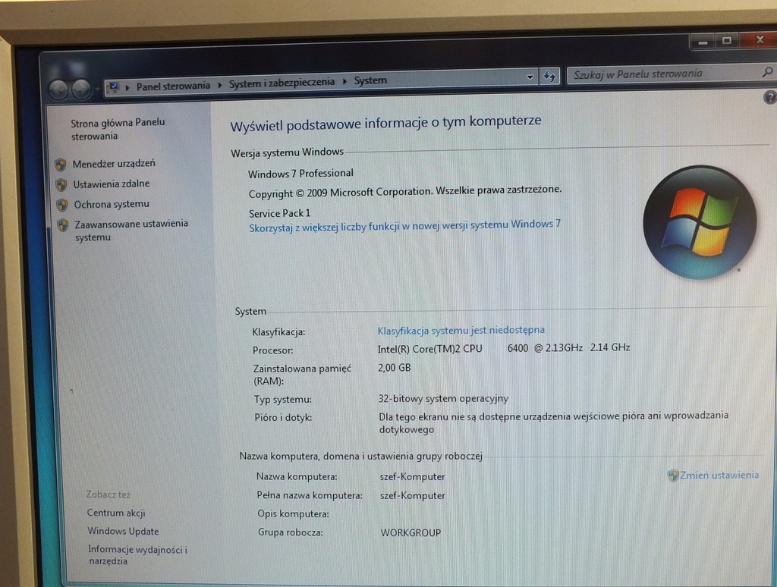777x587 pixels.
Task: Click the Pióro i dotyk description text
Action: point(553,422)
